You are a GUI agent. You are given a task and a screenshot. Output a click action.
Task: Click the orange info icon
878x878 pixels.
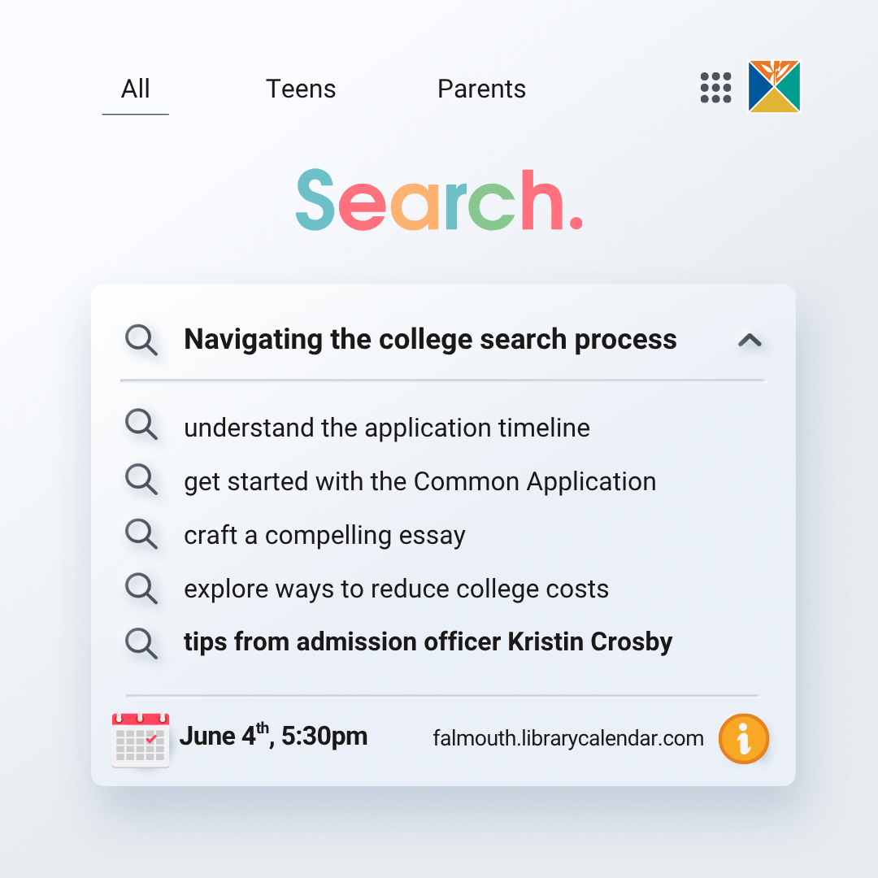coord(743,739)
